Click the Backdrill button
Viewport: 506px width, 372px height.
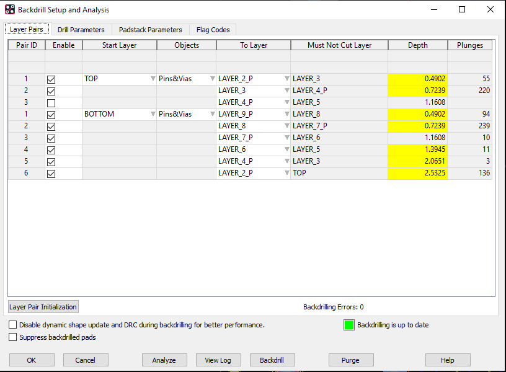pyautogui.click(x=272, y=360)
